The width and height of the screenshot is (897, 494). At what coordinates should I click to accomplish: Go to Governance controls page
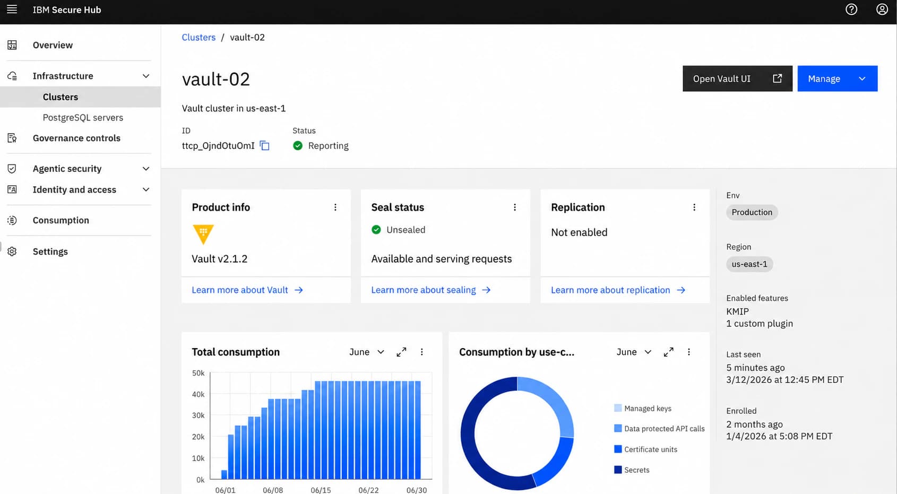coord(76,138)
